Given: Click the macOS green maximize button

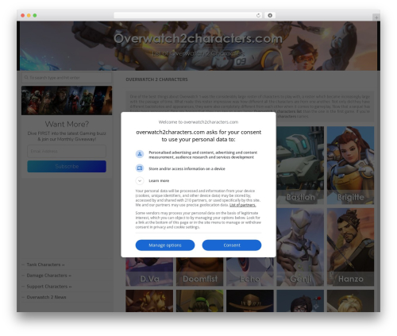Looking at the screenshot, I should point(35,15).
